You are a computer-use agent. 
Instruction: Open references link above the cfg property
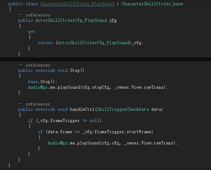38,15
